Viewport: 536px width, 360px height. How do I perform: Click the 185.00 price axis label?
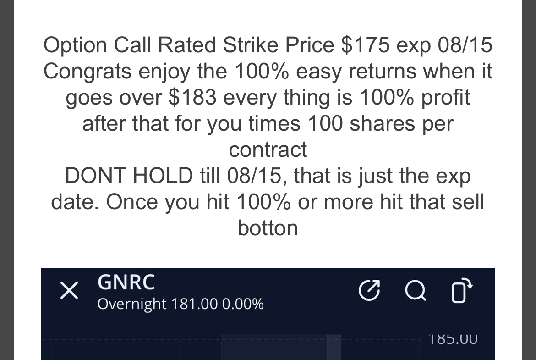point(453,339)
